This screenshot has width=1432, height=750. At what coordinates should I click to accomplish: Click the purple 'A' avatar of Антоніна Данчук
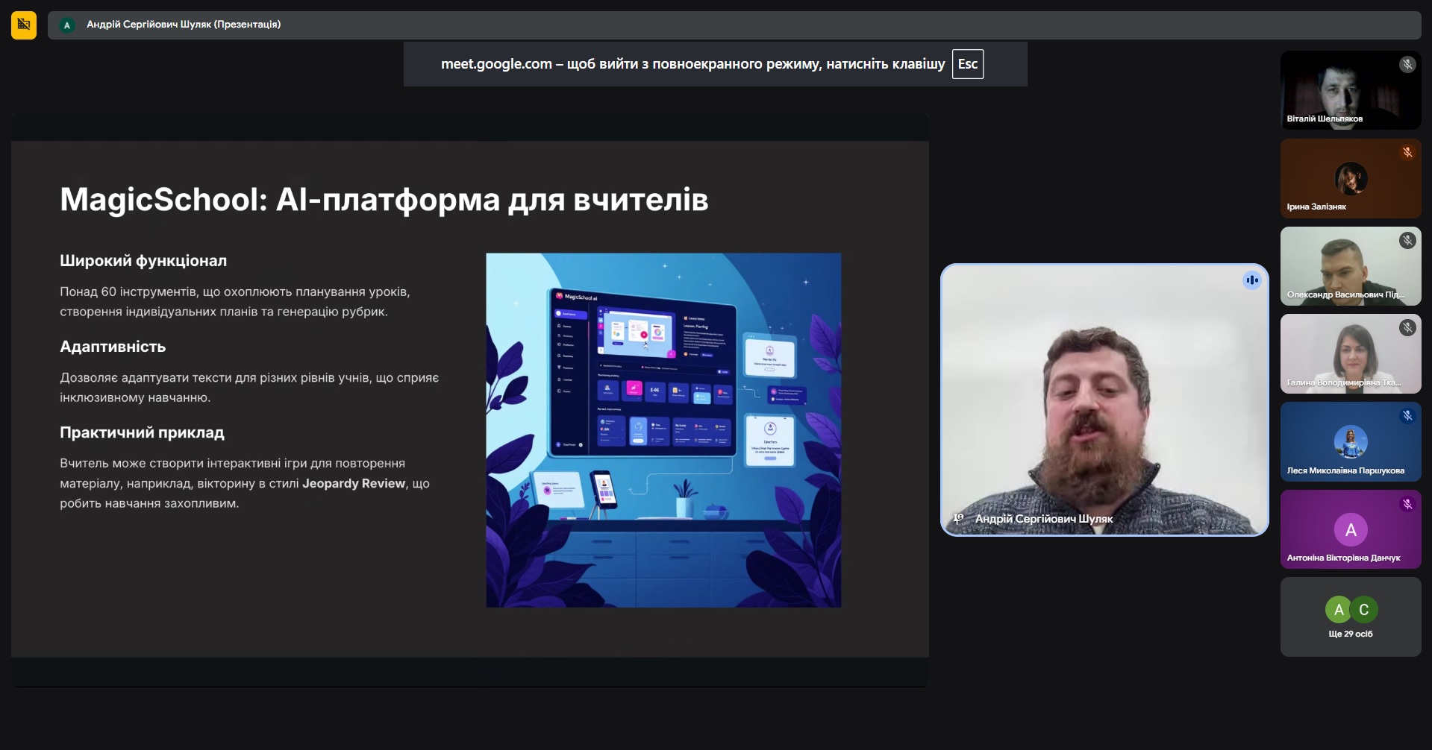(x=1350, y=530)
